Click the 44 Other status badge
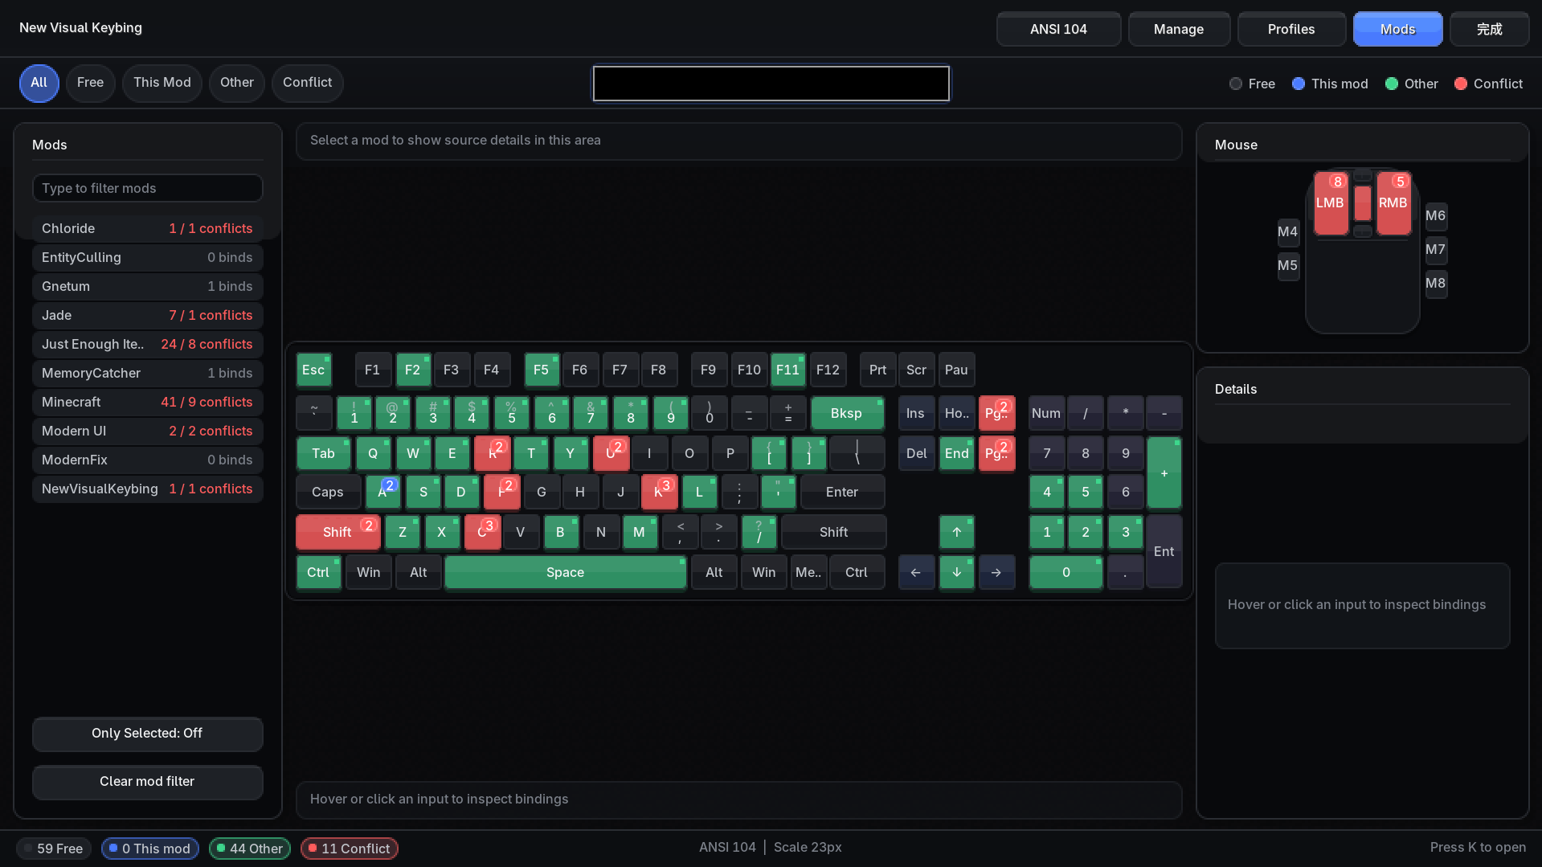The image size is (1542, 867). coord(250,849)
